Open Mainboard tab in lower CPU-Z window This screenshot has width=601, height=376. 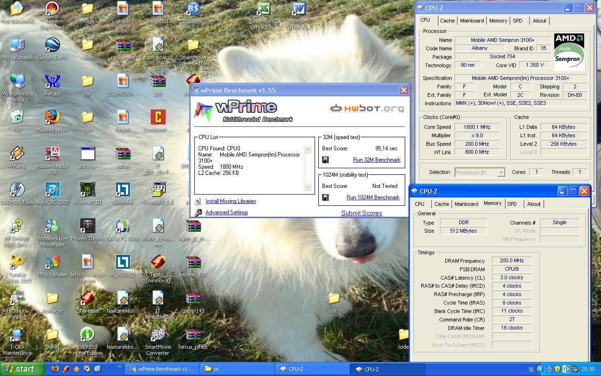466,204
